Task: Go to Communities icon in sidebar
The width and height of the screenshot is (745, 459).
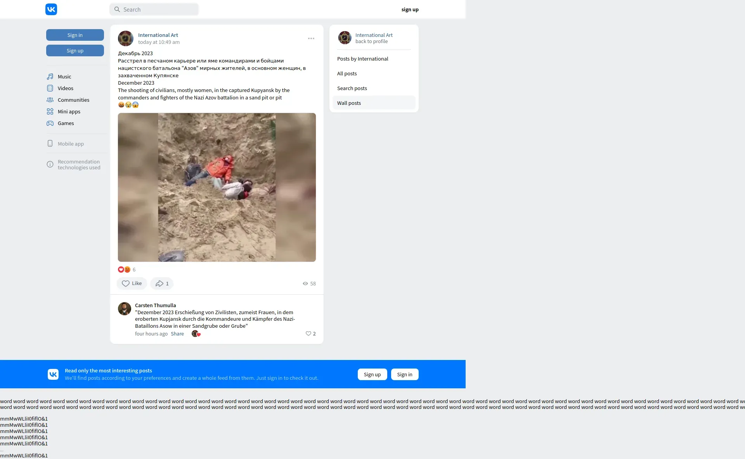Action: pos(50,100)
